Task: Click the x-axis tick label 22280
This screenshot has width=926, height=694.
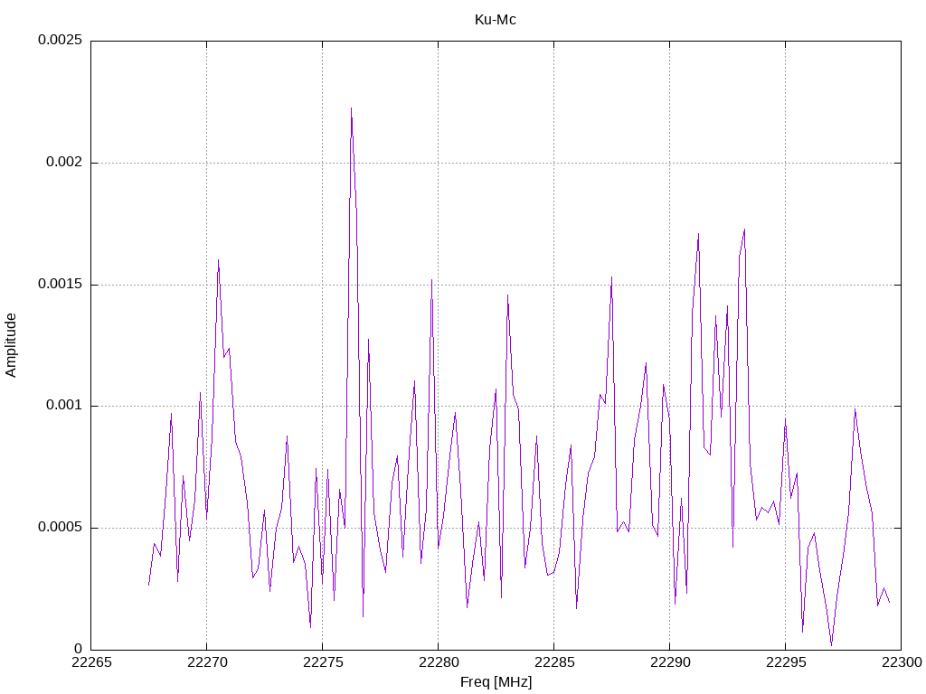Action: 439,662
